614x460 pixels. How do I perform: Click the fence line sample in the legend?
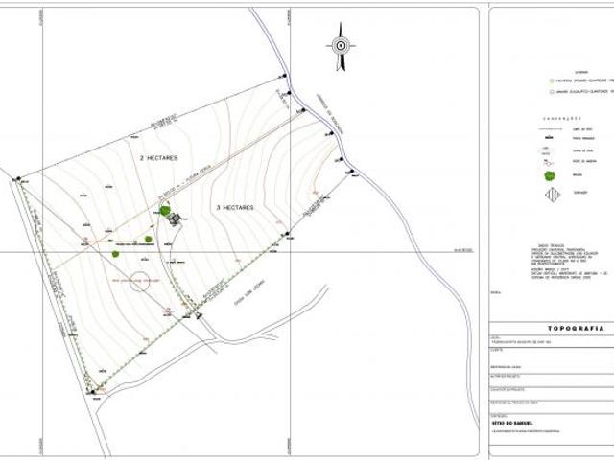click(x=549, y=127)
